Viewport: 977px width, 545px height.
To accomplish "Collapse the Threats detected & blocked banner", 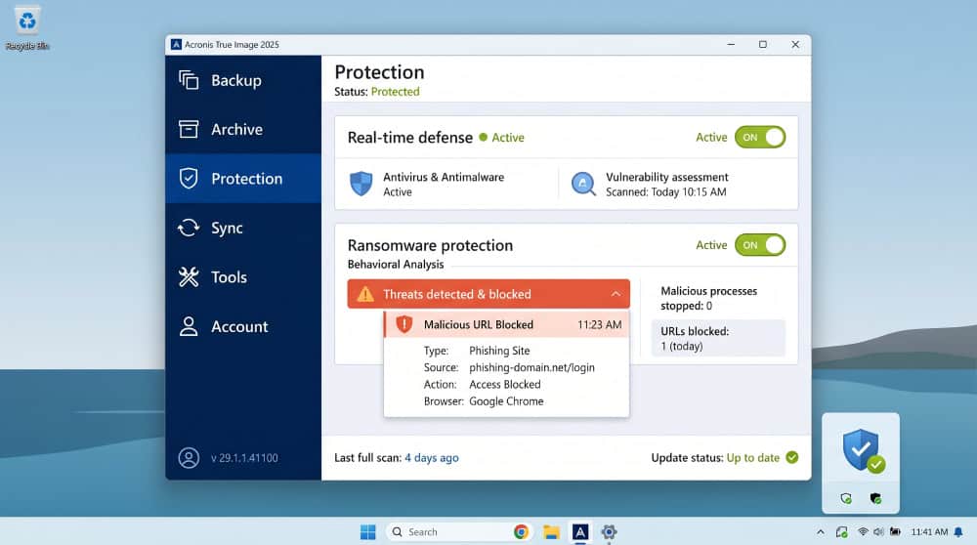I will tap(616, 294).
